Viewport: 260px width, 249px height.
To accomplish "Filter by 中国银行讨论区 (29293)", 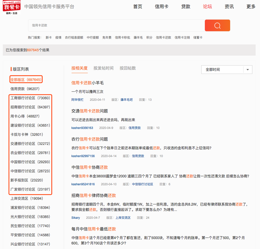I will 30,162.
